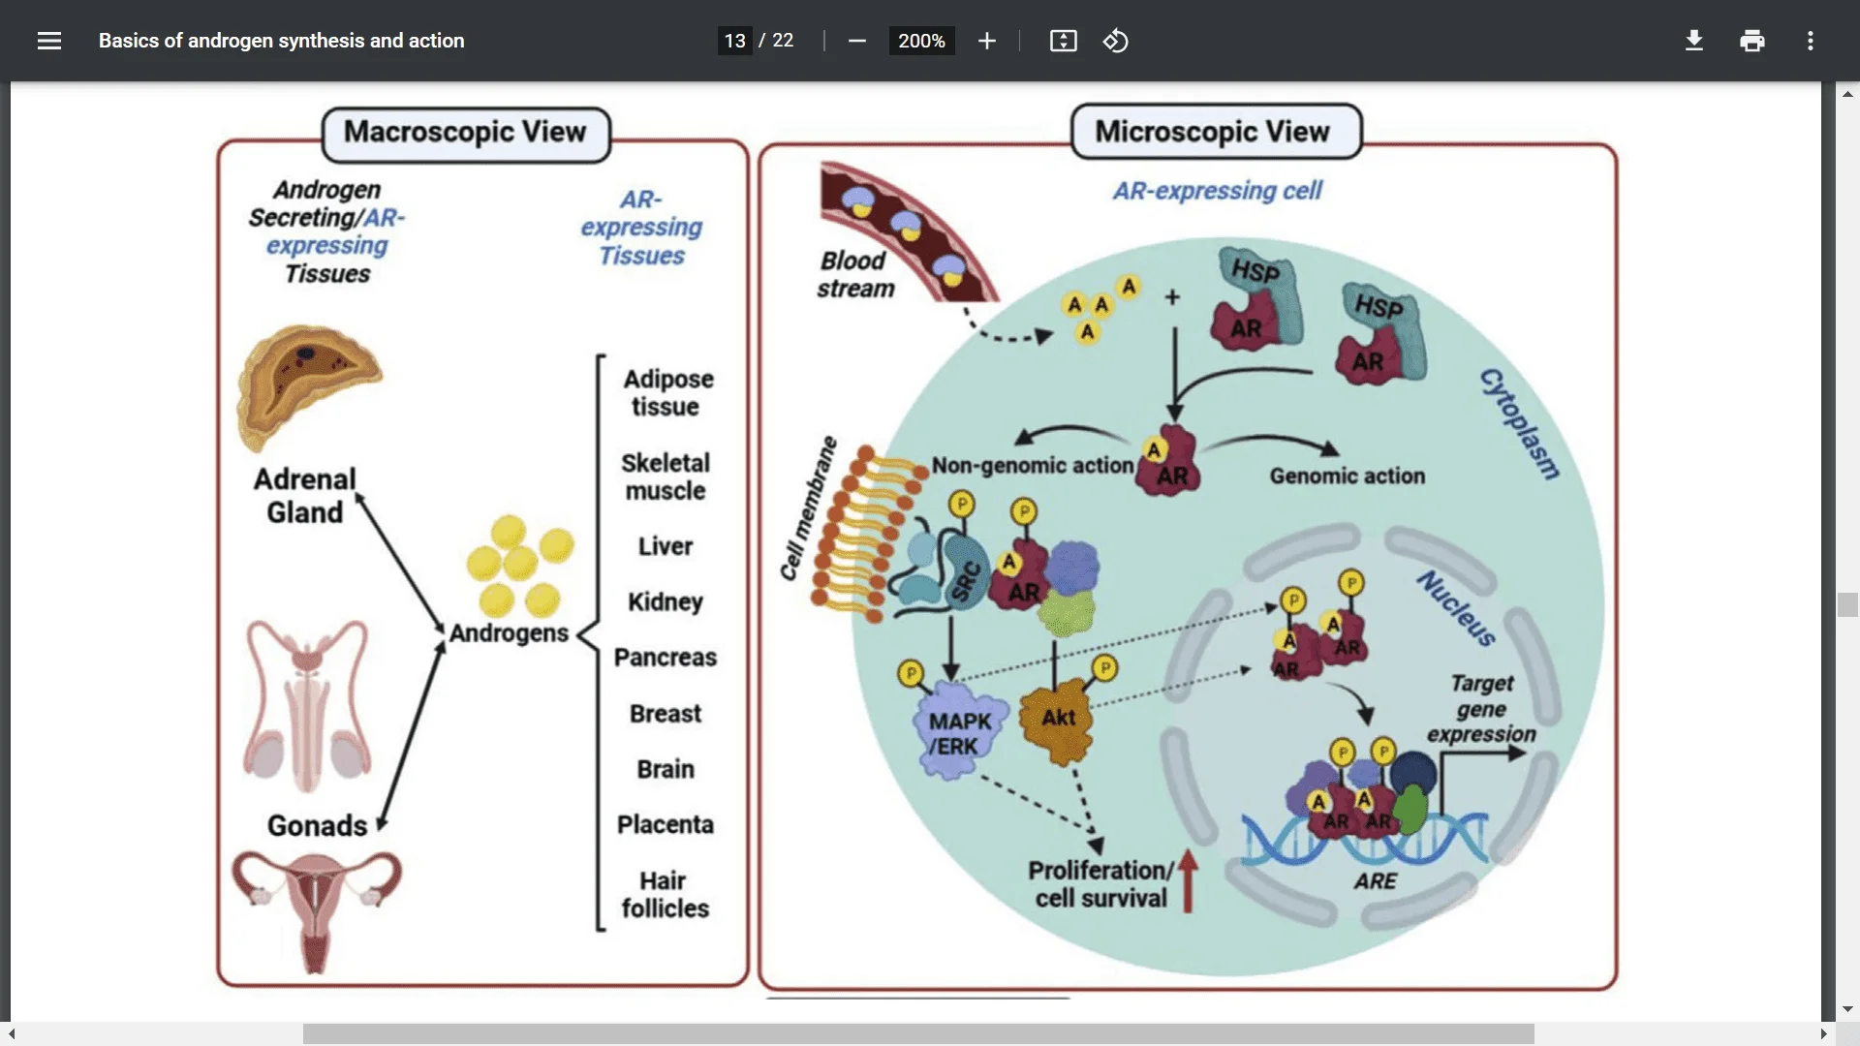
Task: Click the 'Androgens' label
Action: 509,633
